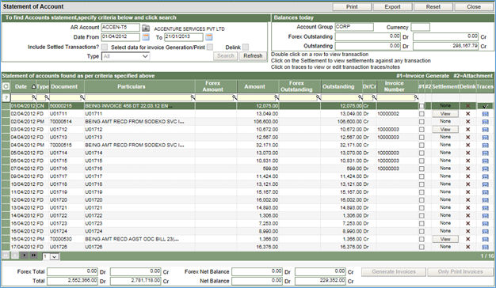Click search icon in Particulars filter
496x288 pixels.
pos(193,97)
